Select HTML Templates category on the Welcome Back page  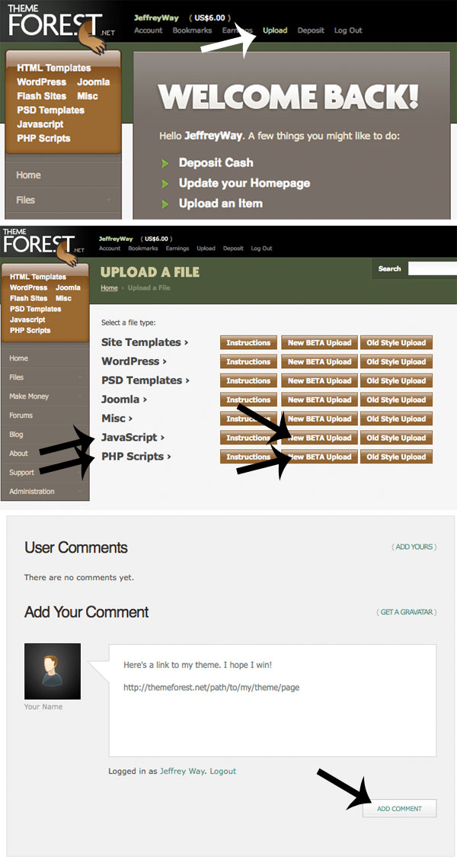(54, 68)
